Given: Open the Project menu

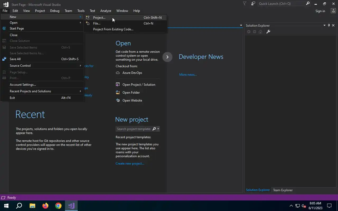Looking at the screenshot, I should (x=40, y=11).
